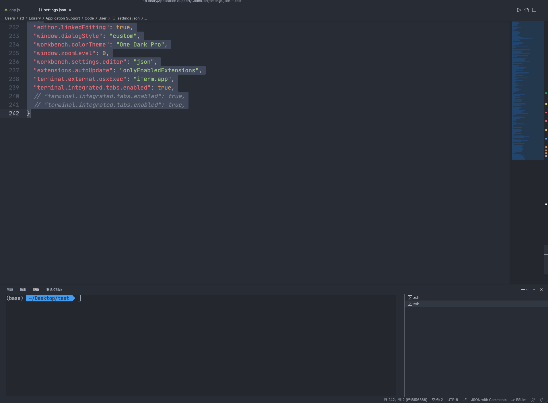
Task: Maximize the terminal panel with chevron up
Action: tap(533, 289)
